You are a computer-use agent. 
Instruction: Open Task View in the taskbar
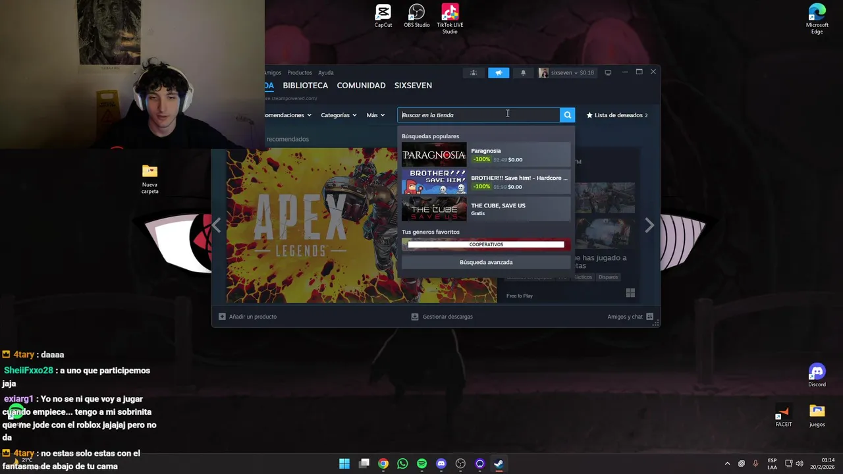pyautogui.click(x=364, y=463)
